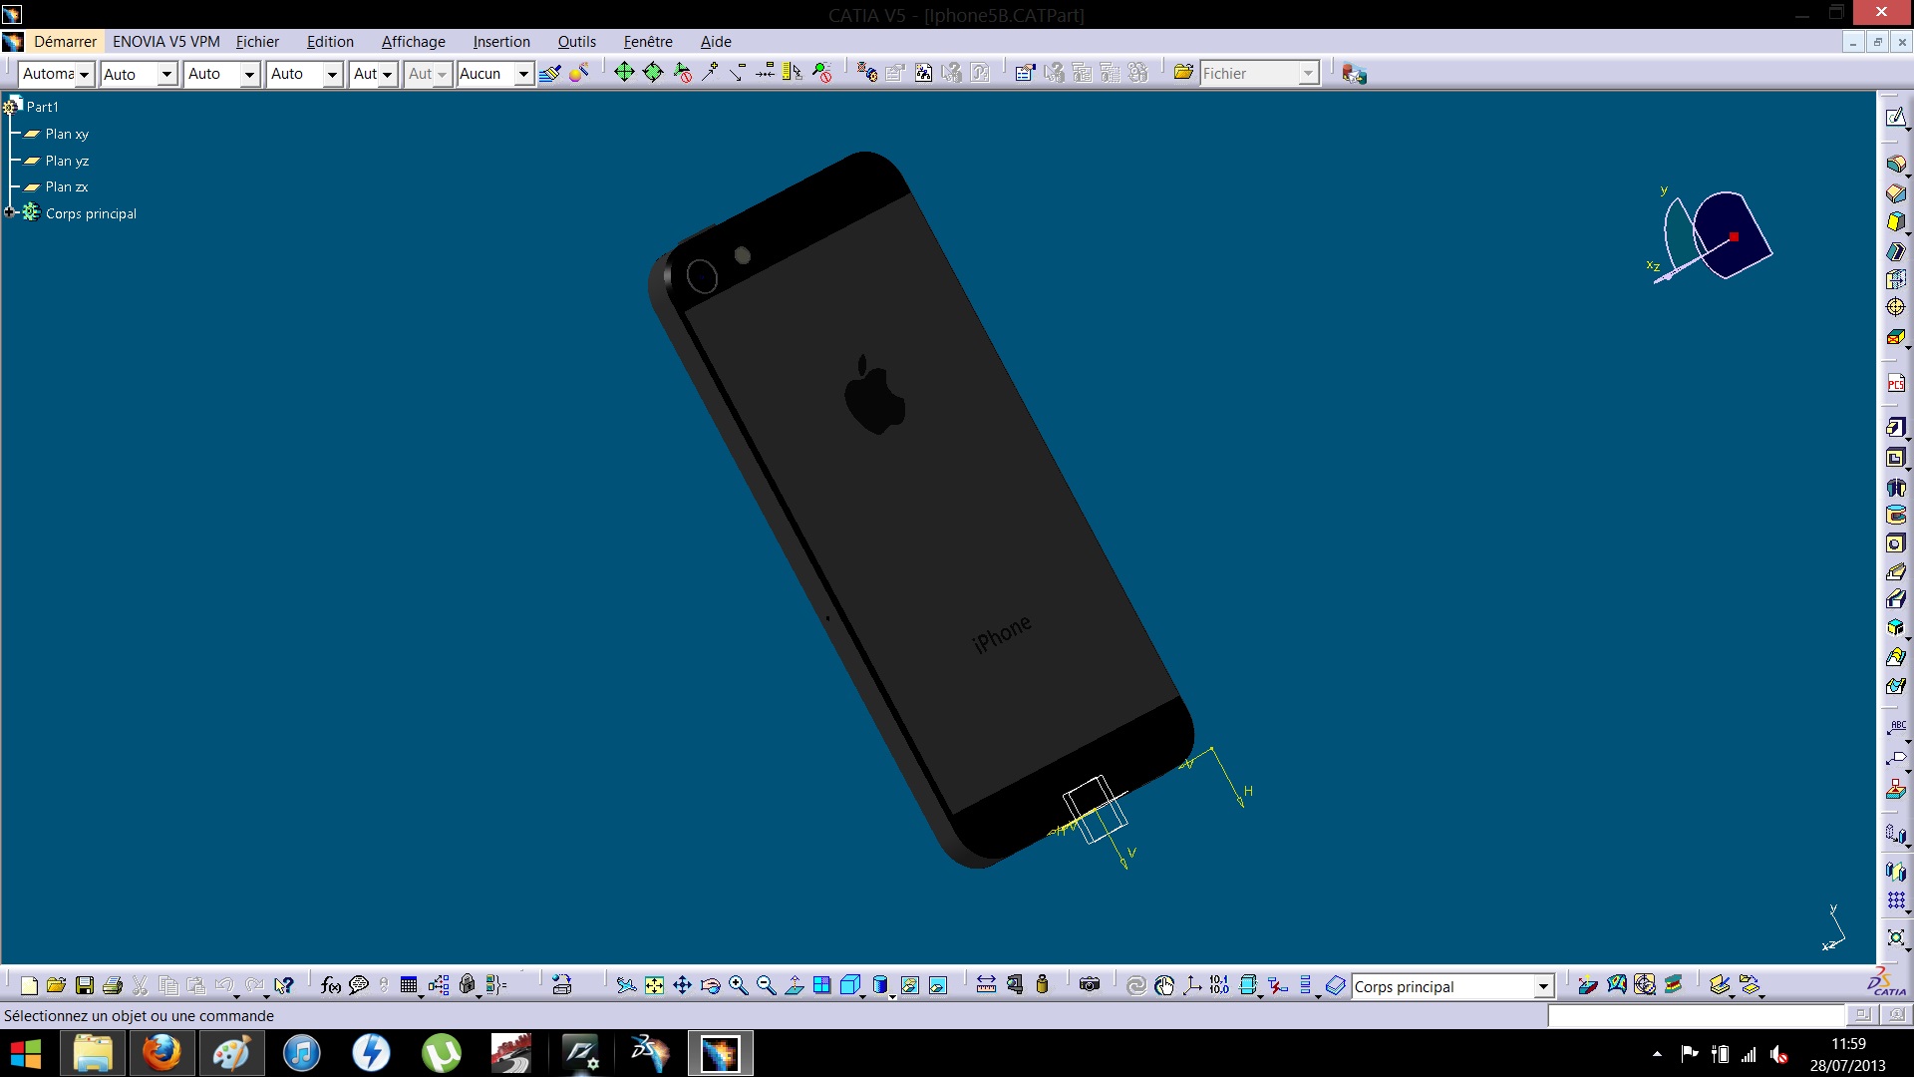Screen dimensions: 1914x1077
Task: Click the Firefox icon in taskbar
Action: pos(161,1053)
